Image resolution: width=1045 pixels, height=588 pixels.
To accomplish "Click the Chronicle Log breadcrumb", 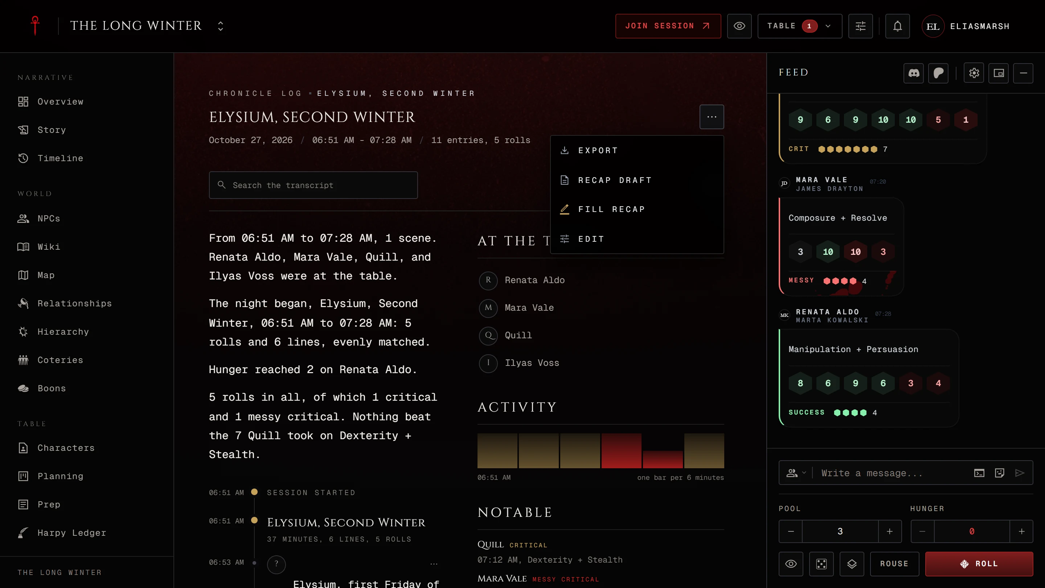I will (255, 93).
